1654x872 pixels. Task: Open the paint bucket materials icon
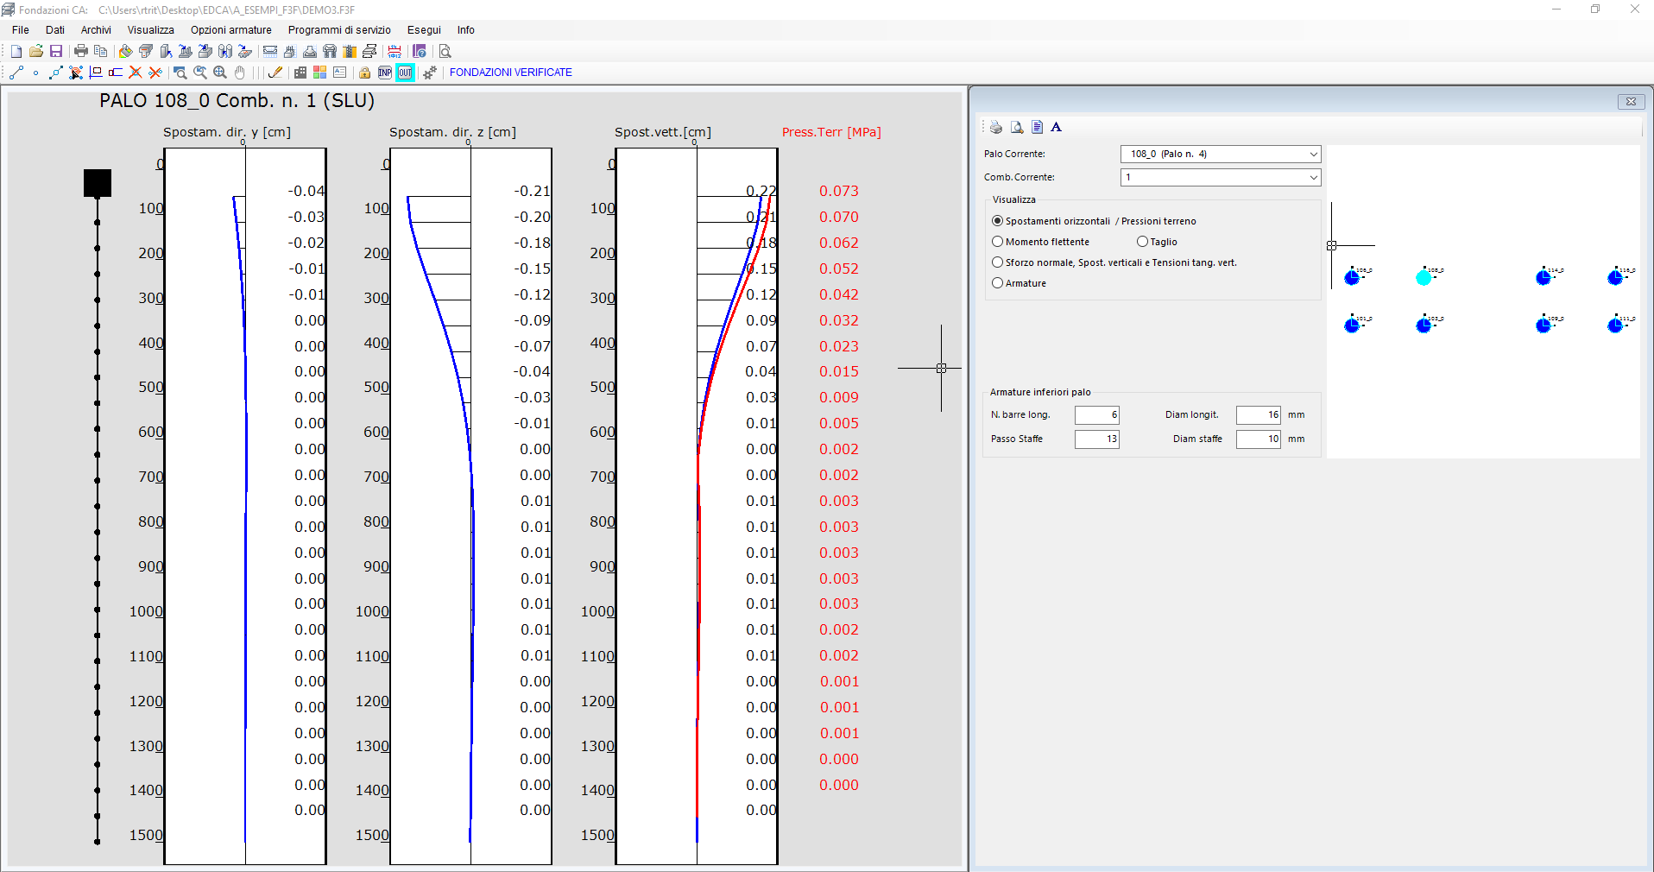[126, 52]
